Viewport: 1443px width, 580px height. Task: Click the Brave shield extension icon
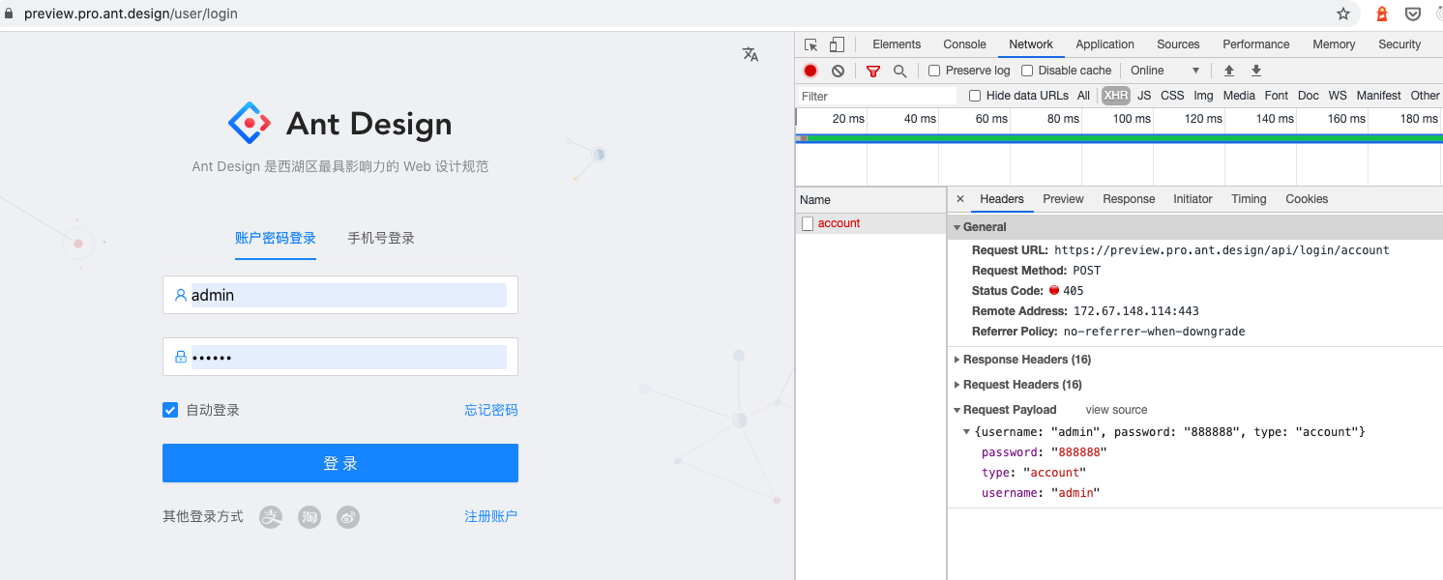(1382, 14)
